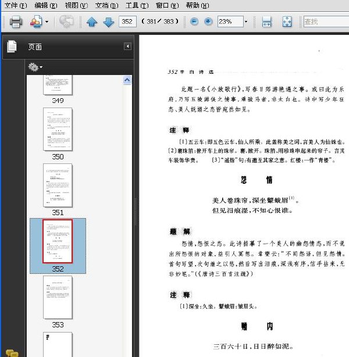Open the zoom level dropdown arrow

(246, 22)
